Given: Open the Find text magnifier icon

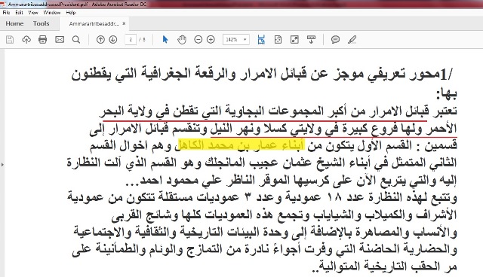Looking at the screenshot, I should pyautogui.click(x=76, y=40).
